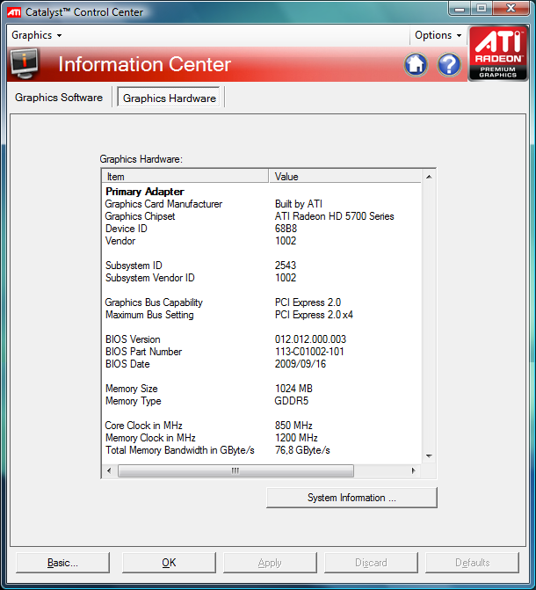The image size is (536, 590).
Task: Click the '2009/09/16' value
Action: [x=301, y=364]
